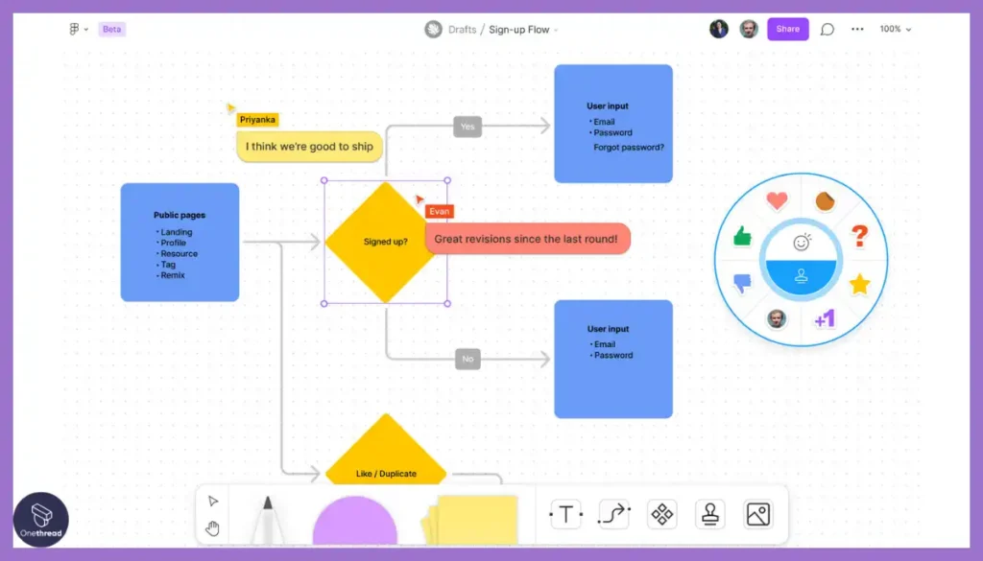Select the Public pages blue box
This screenshot has width=983, height=561.
click(180, 243)
